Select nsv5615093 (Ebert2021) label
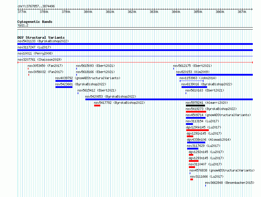 pos(95,66)
